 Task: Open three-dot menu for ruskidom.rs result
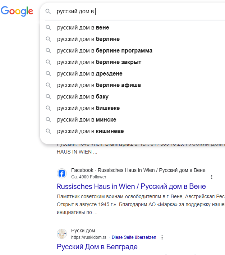pyautogui.click(x=162, y=237)
